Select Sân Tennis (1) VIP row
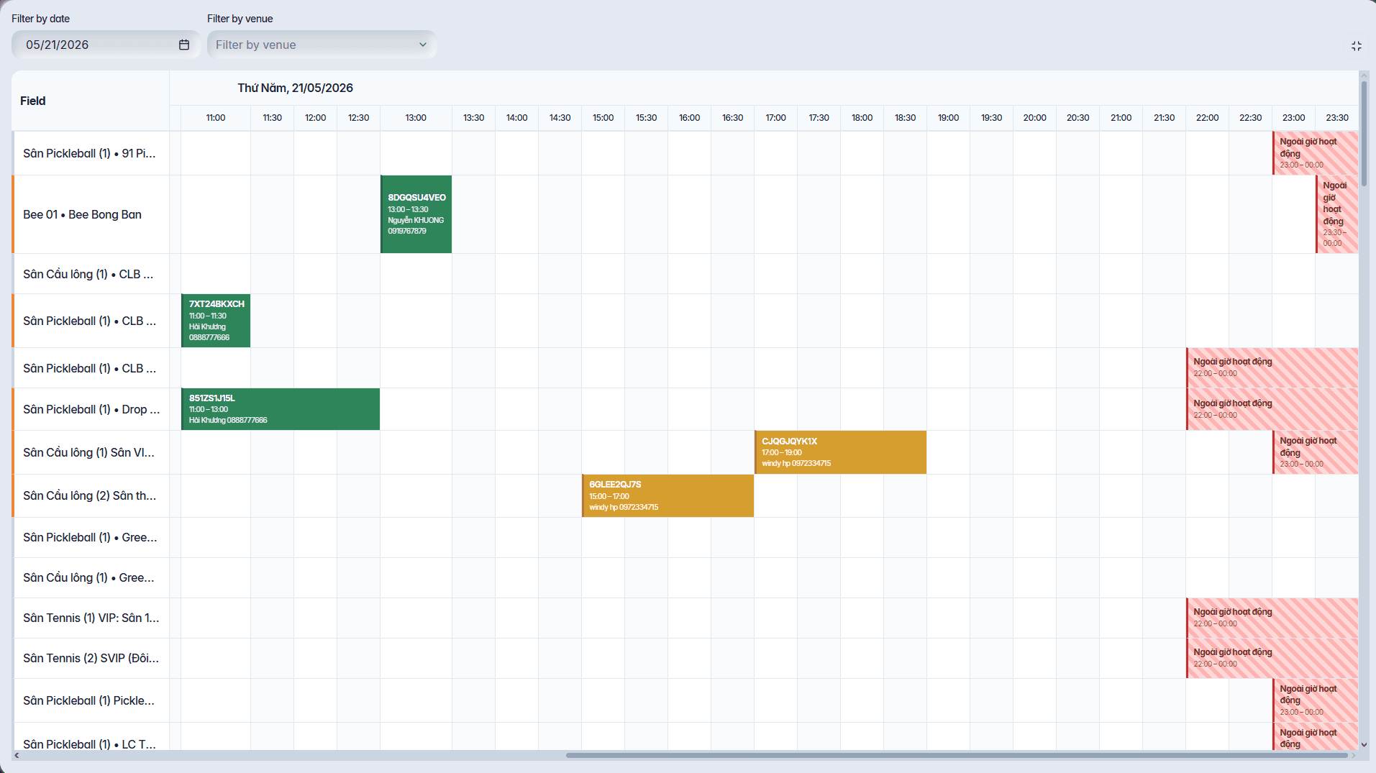This screenshot has width=1376, height=773. tap(91, 618)
